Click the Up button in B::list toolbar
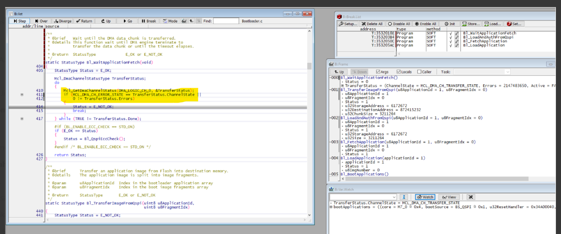Viewport: 561px width, 234px height. 106,21
